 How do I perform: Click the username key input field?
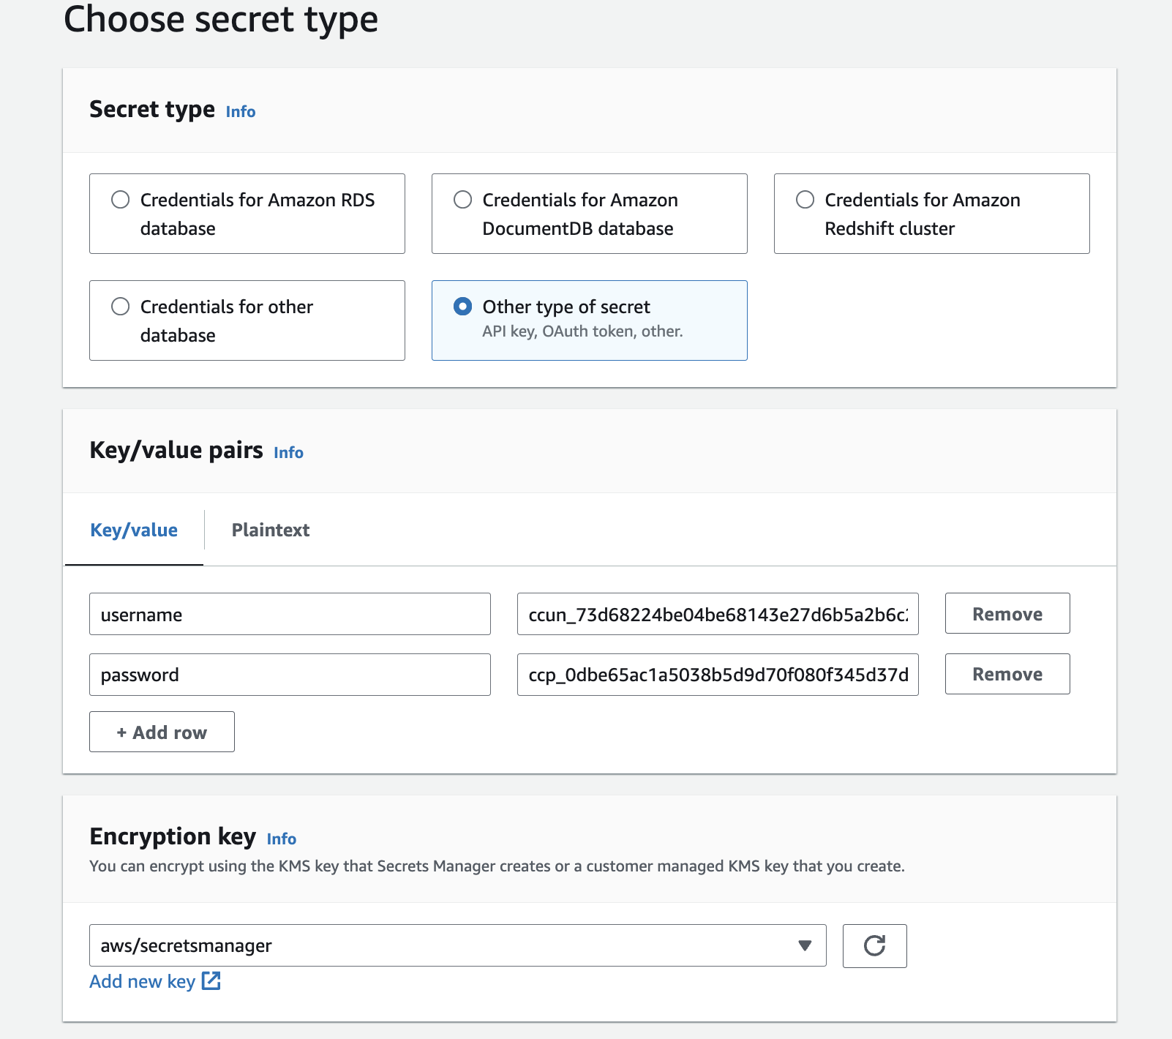[290, 614]
